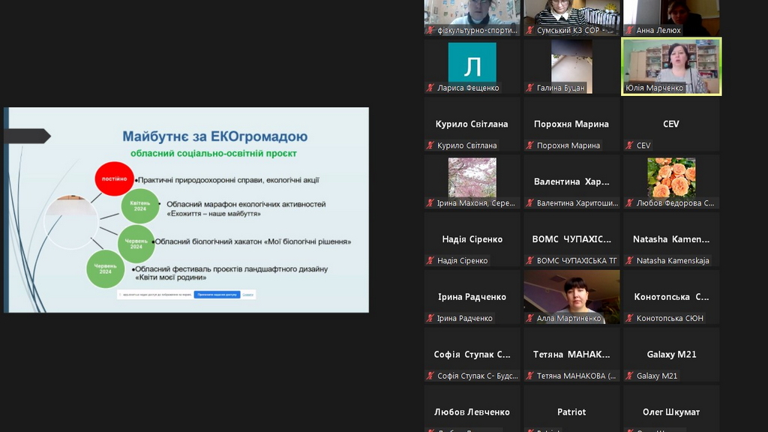Click the muted mic icon for Natasha Kamenskaja
768x432 pixels.
point(630,261)
